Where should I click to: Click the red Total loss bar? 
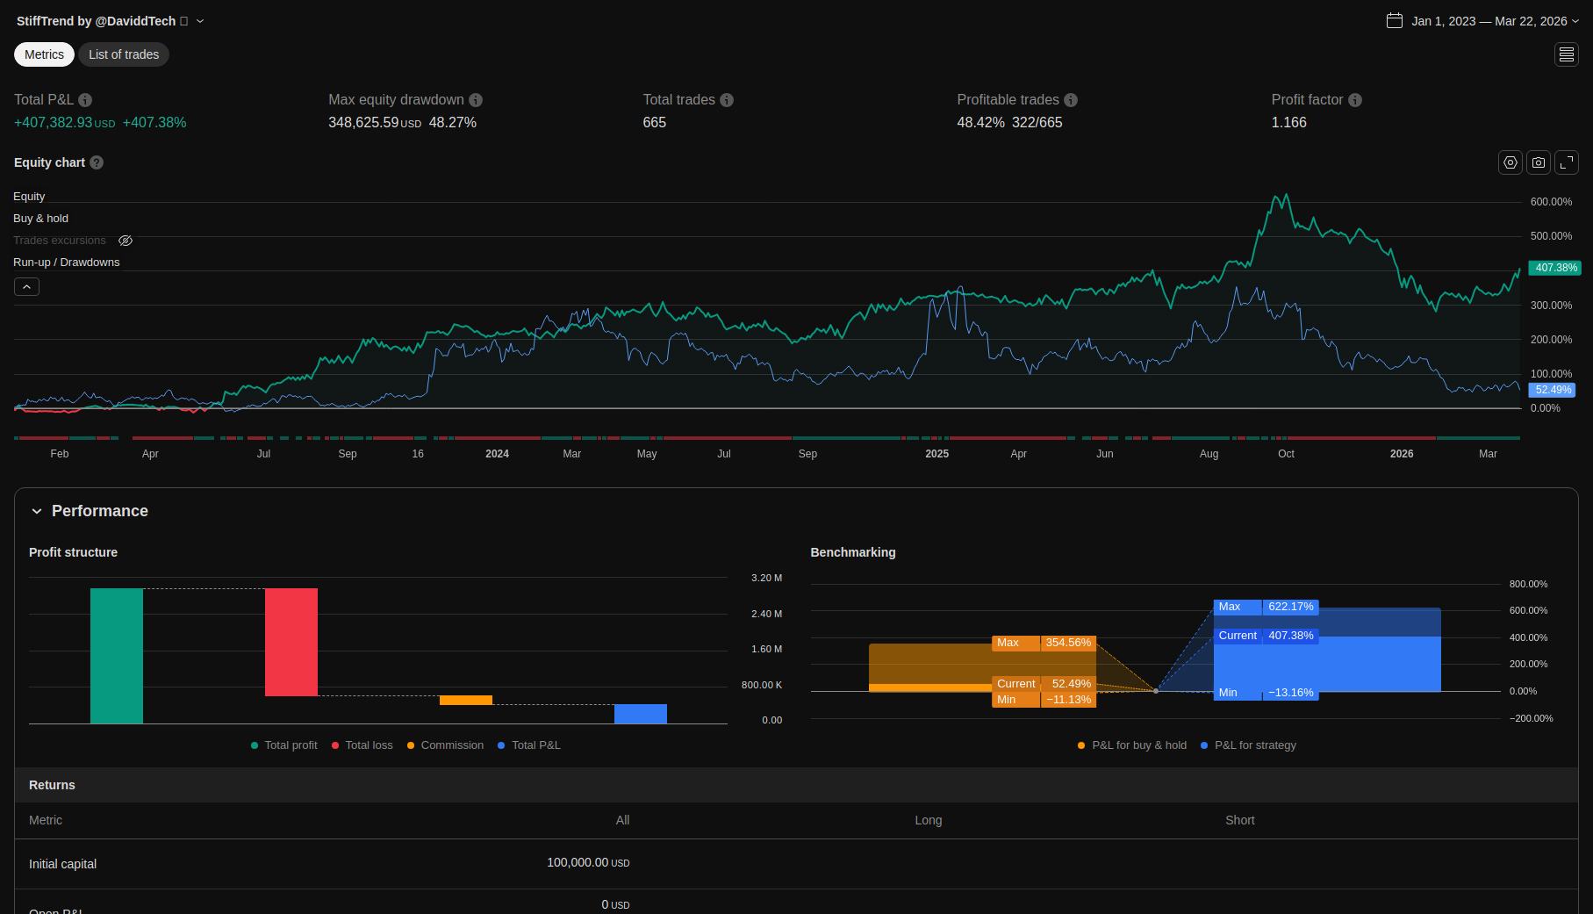pyautogui.click(x=291, y=642)
